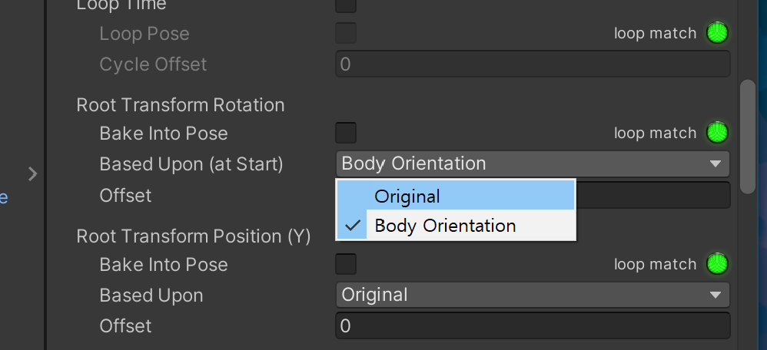
Task: Click the Position (Y) Offset input field
Action: coord(532,326)
